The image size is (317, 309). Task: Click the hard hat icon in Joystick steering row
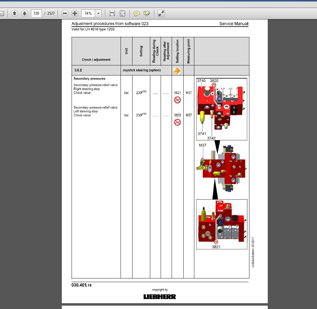click(x=177, y=71)
